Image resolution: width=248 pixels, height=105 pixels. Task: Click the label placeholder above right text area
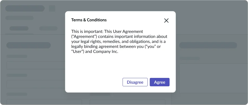click(x=189, y=58)
